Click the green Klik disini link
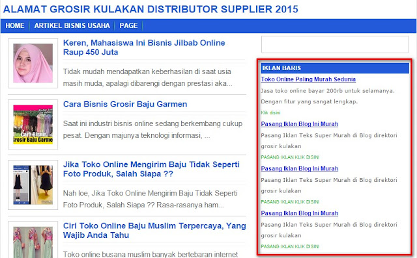 coord(270,112)
